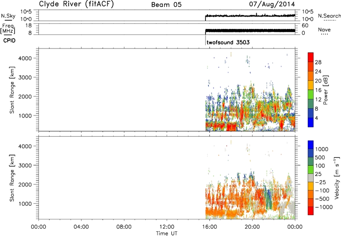
Task: Click the '60' Nave axis value
Action: (x=305, y=26)
